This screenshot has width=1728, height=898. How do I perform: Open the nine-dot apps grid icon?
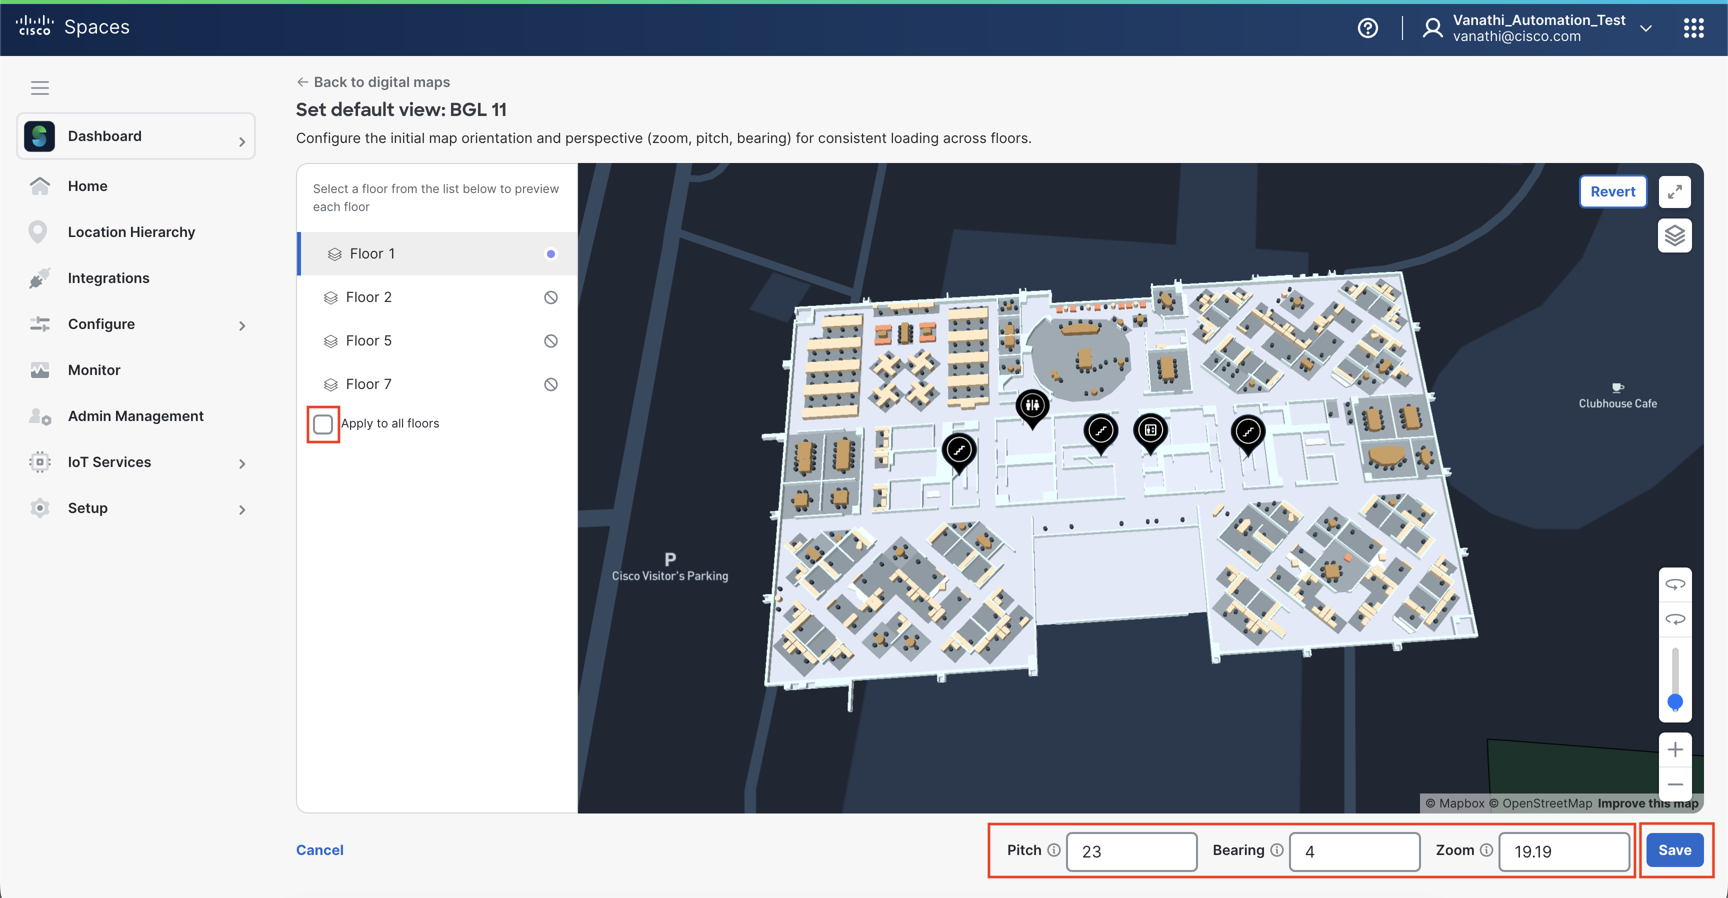point(1693,28)
